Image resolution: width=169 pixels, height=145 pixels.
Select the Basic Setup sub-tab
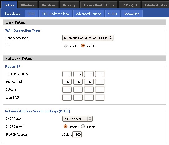pos(12,14)
